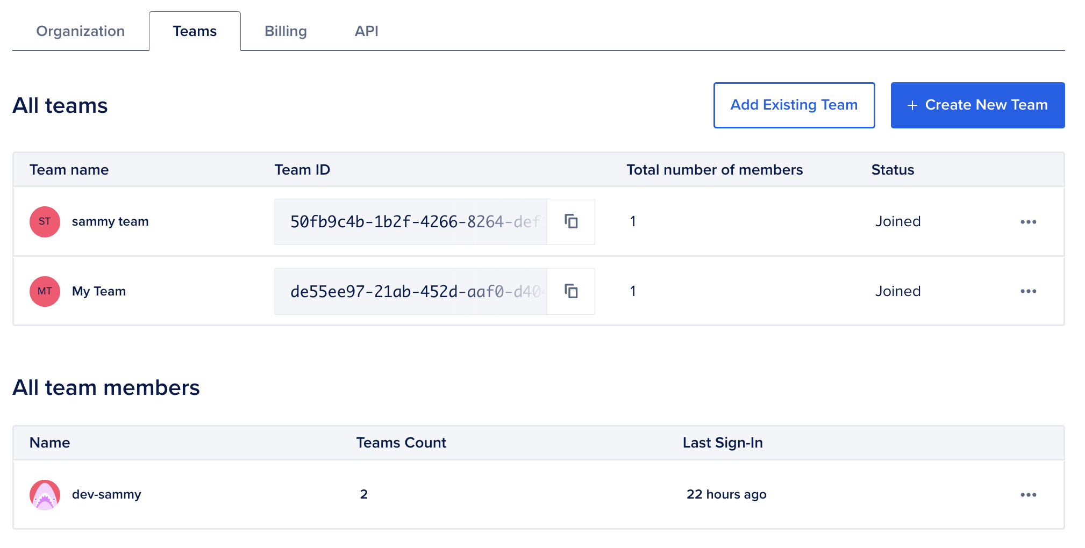Copy the My Team Team ID
1085x548 pixels.
(571, 291)
